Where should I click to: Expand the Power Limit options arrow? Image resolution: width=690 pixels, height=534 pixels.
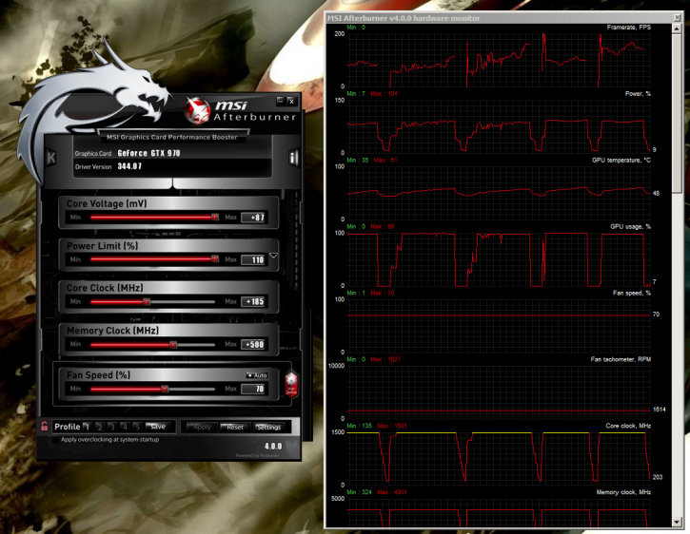coord(273,256)
